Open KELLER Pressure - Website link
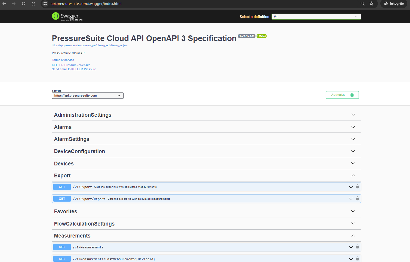The image size is (410, 262). coord(71,65)
